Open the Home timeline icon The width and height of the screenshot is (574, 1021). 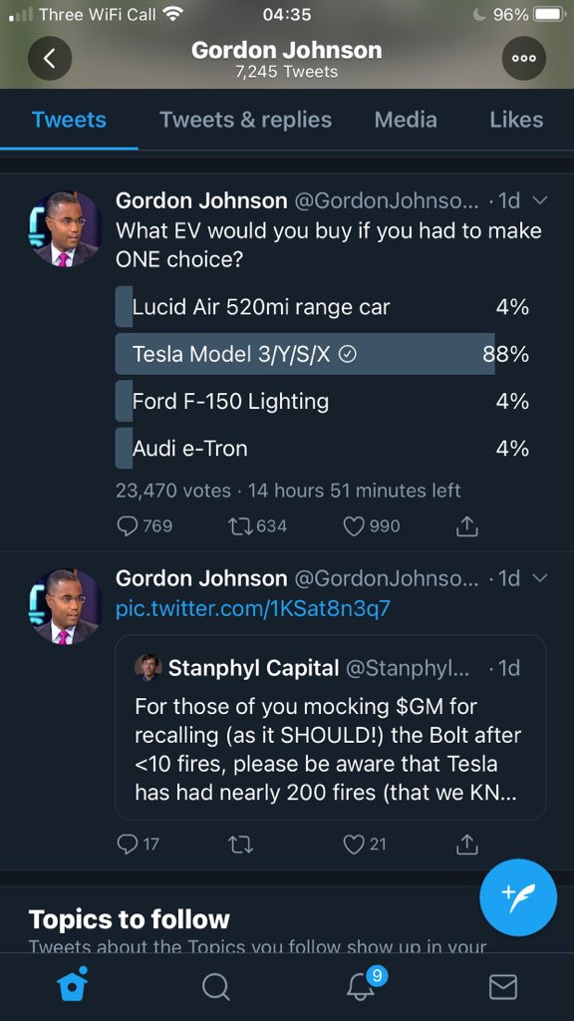72,988
